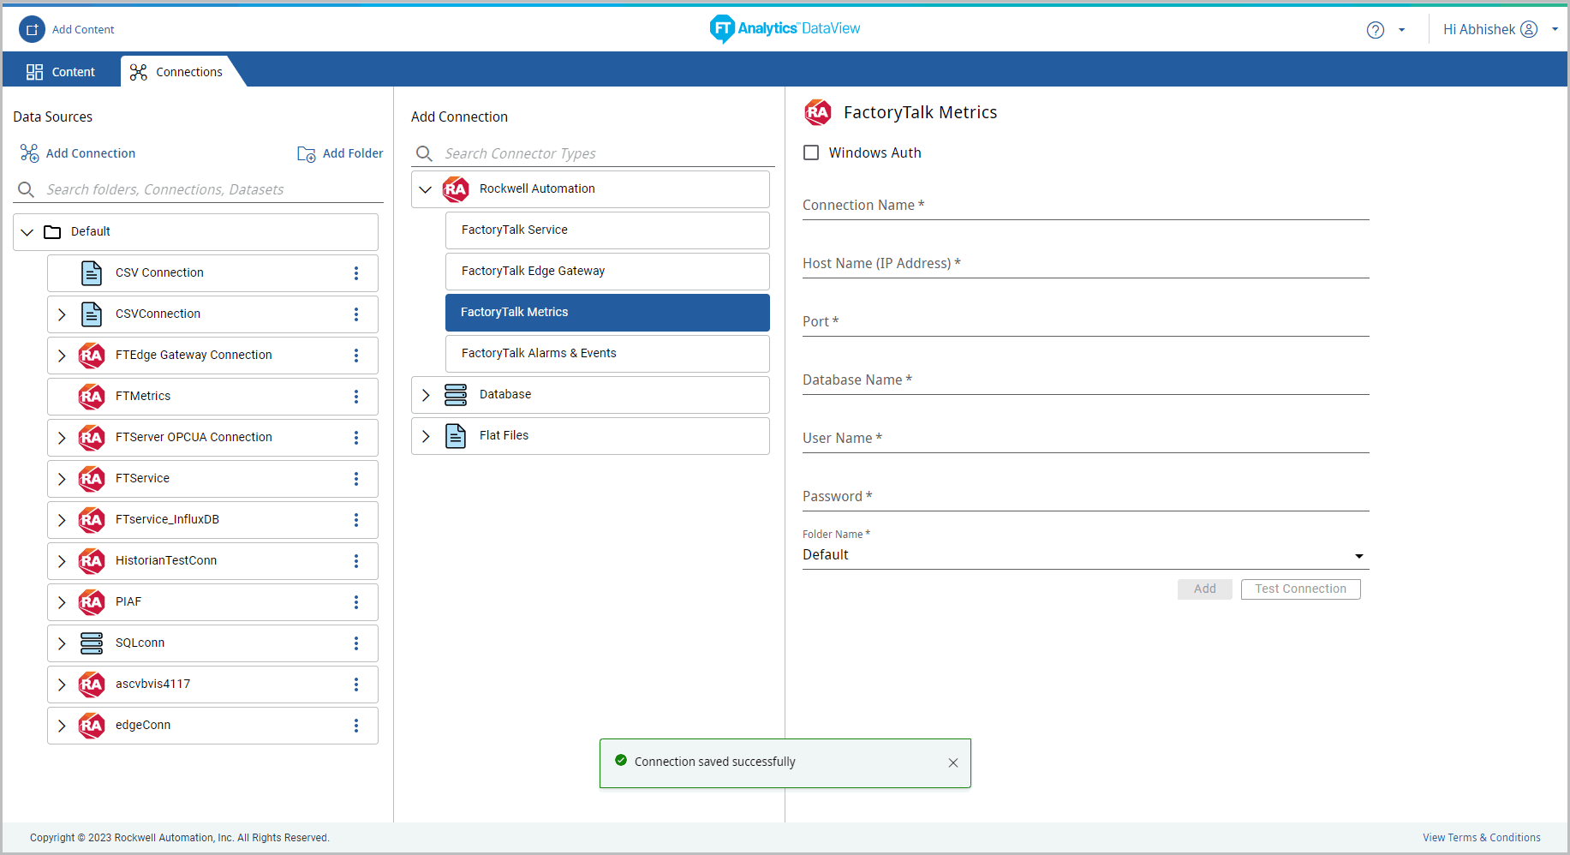The width and height of the screenshot is (1570, 855).
Task: Open three-dot menu for FTMetrics
Action: tap(356, 397)
